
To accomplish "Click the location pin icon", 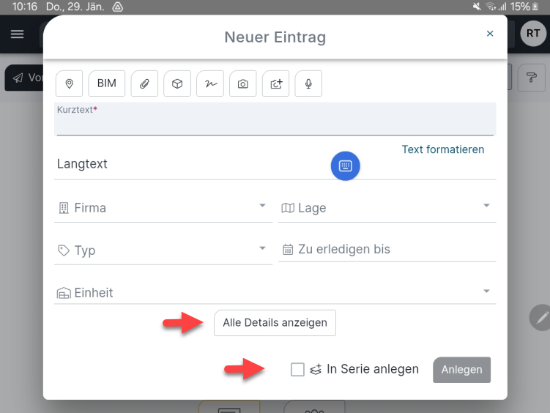I will tap(70, 84).
